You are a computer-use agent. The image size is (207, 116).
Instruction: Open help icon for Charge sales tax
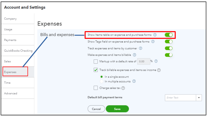[x=123, y=88]
